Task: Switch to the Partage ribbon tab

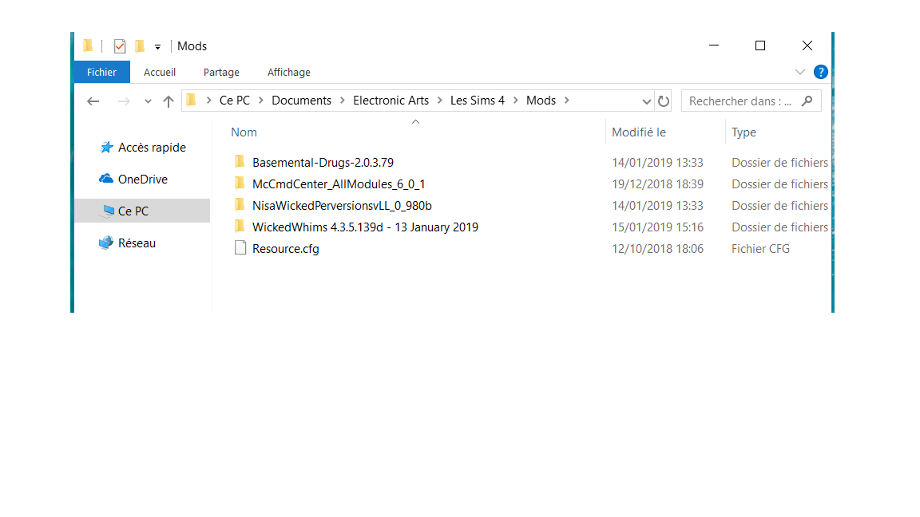Action: pyautogui.click(x=221, y=72)
